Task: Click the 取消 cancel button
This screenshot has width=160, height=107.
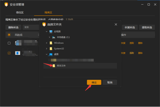Action: coord(110,82)
